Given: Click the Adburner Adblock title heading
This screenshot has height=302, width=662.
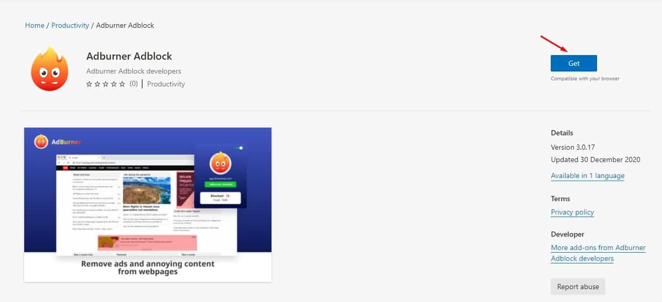Looking at the screenshot, I should [x=129, y=56].
